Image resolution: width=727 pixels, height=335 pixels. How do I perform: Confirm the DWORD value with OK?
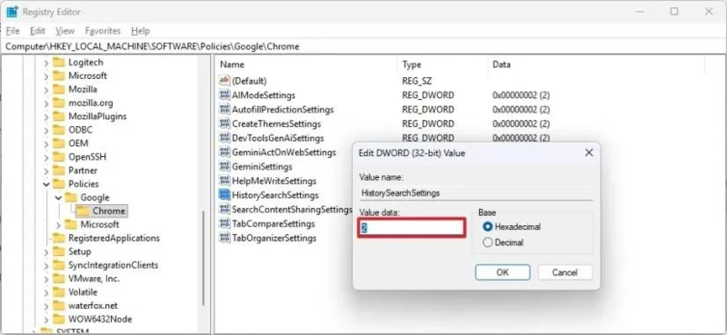coord(503,272)
